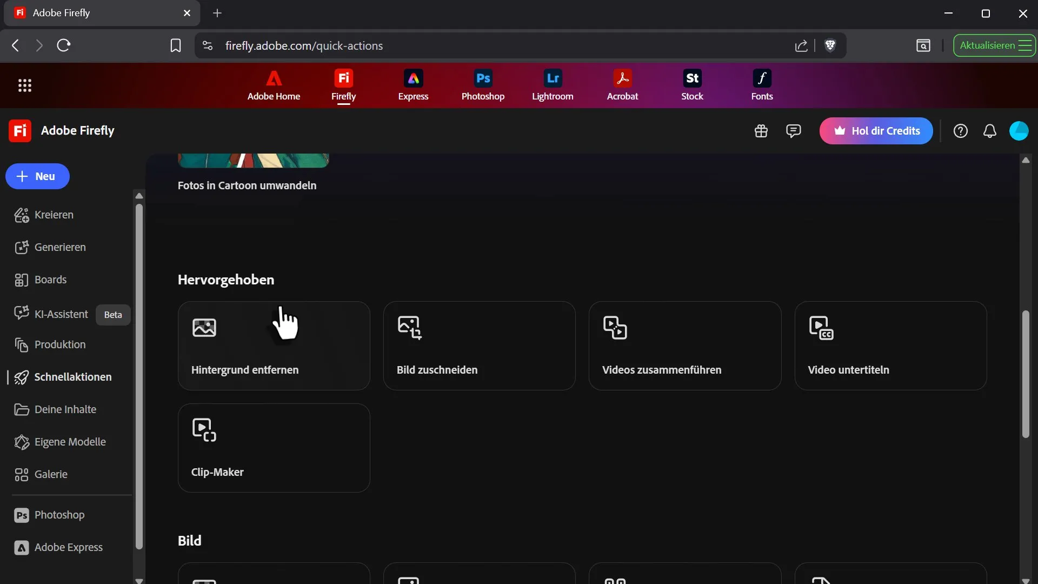The height and width of the screenshot is (584, 1038).
Task: Go to Adobe Home in app switcher
Action: point(274,85)
